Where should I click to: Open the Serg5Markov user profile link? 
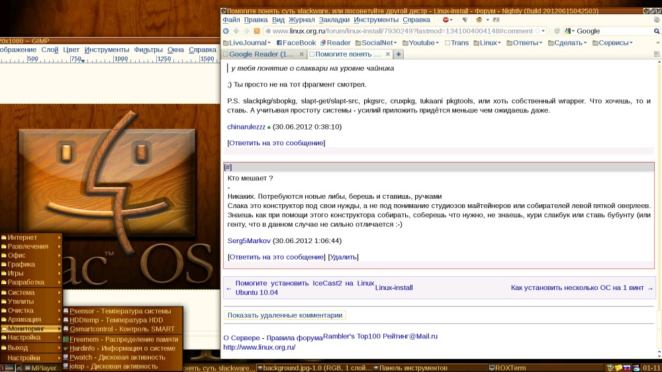(x=249, y=241)
